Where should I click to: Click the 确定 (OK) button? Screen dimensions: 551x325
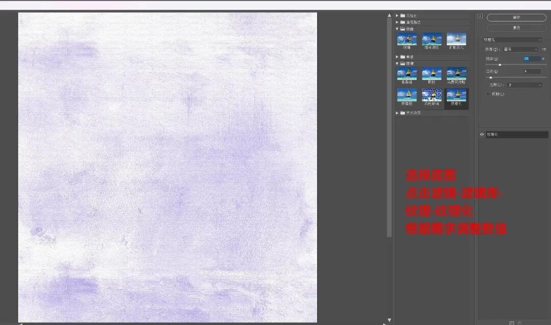coord(516,17)
